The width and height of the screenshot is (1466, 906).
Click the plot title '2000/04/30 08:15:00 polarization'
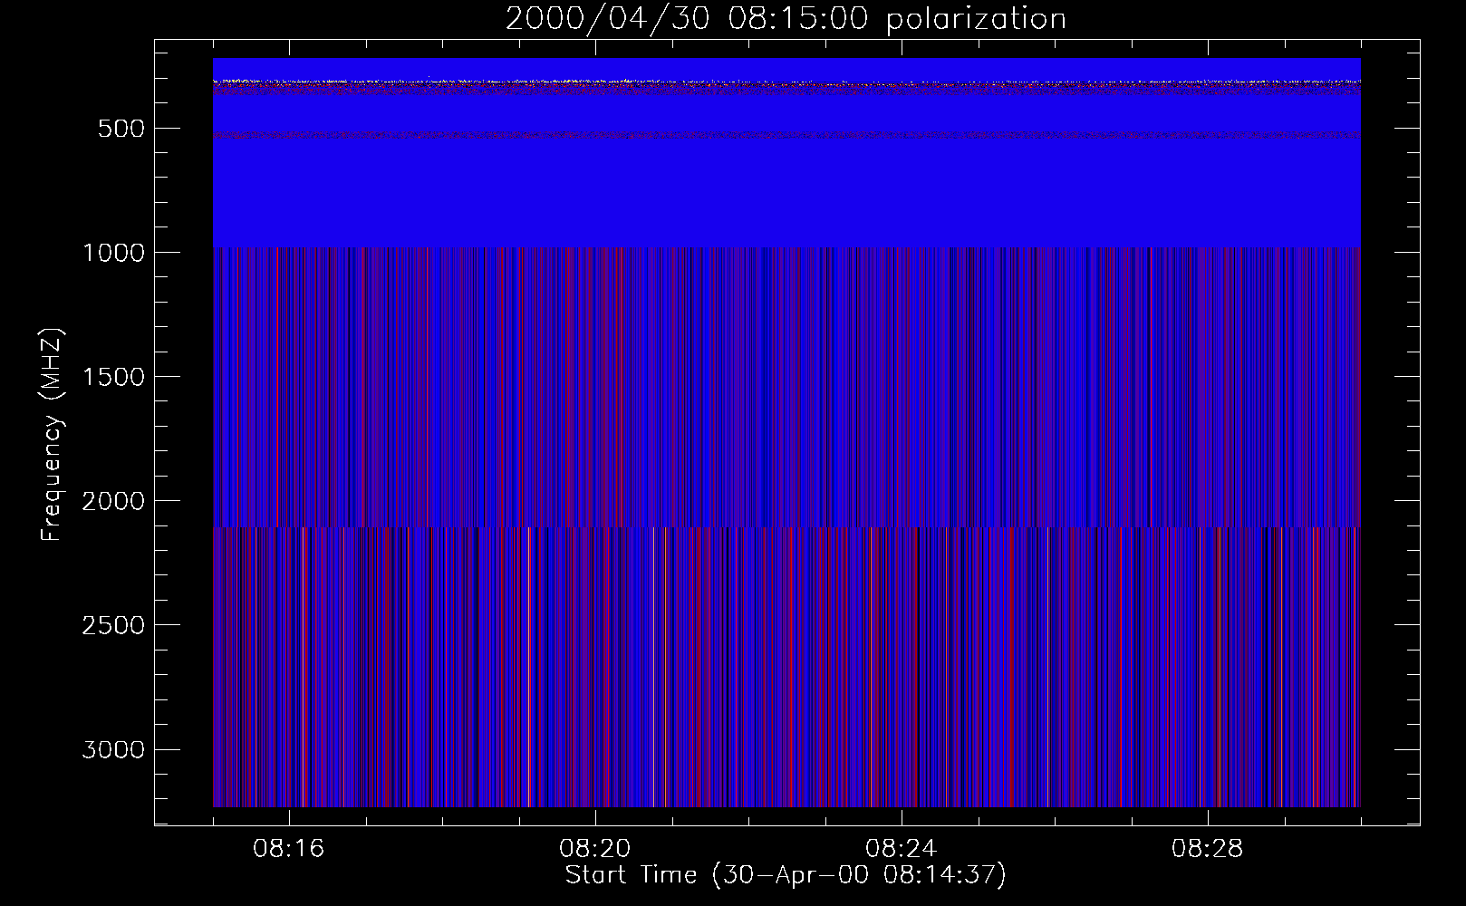[x=786, y=19]
